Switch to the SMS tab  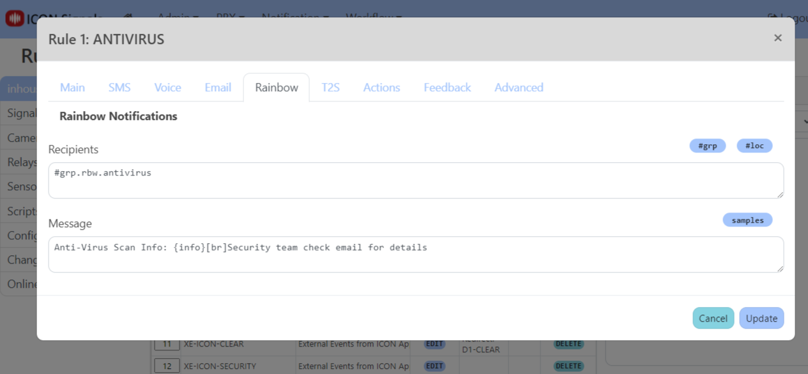pos(119,87)
